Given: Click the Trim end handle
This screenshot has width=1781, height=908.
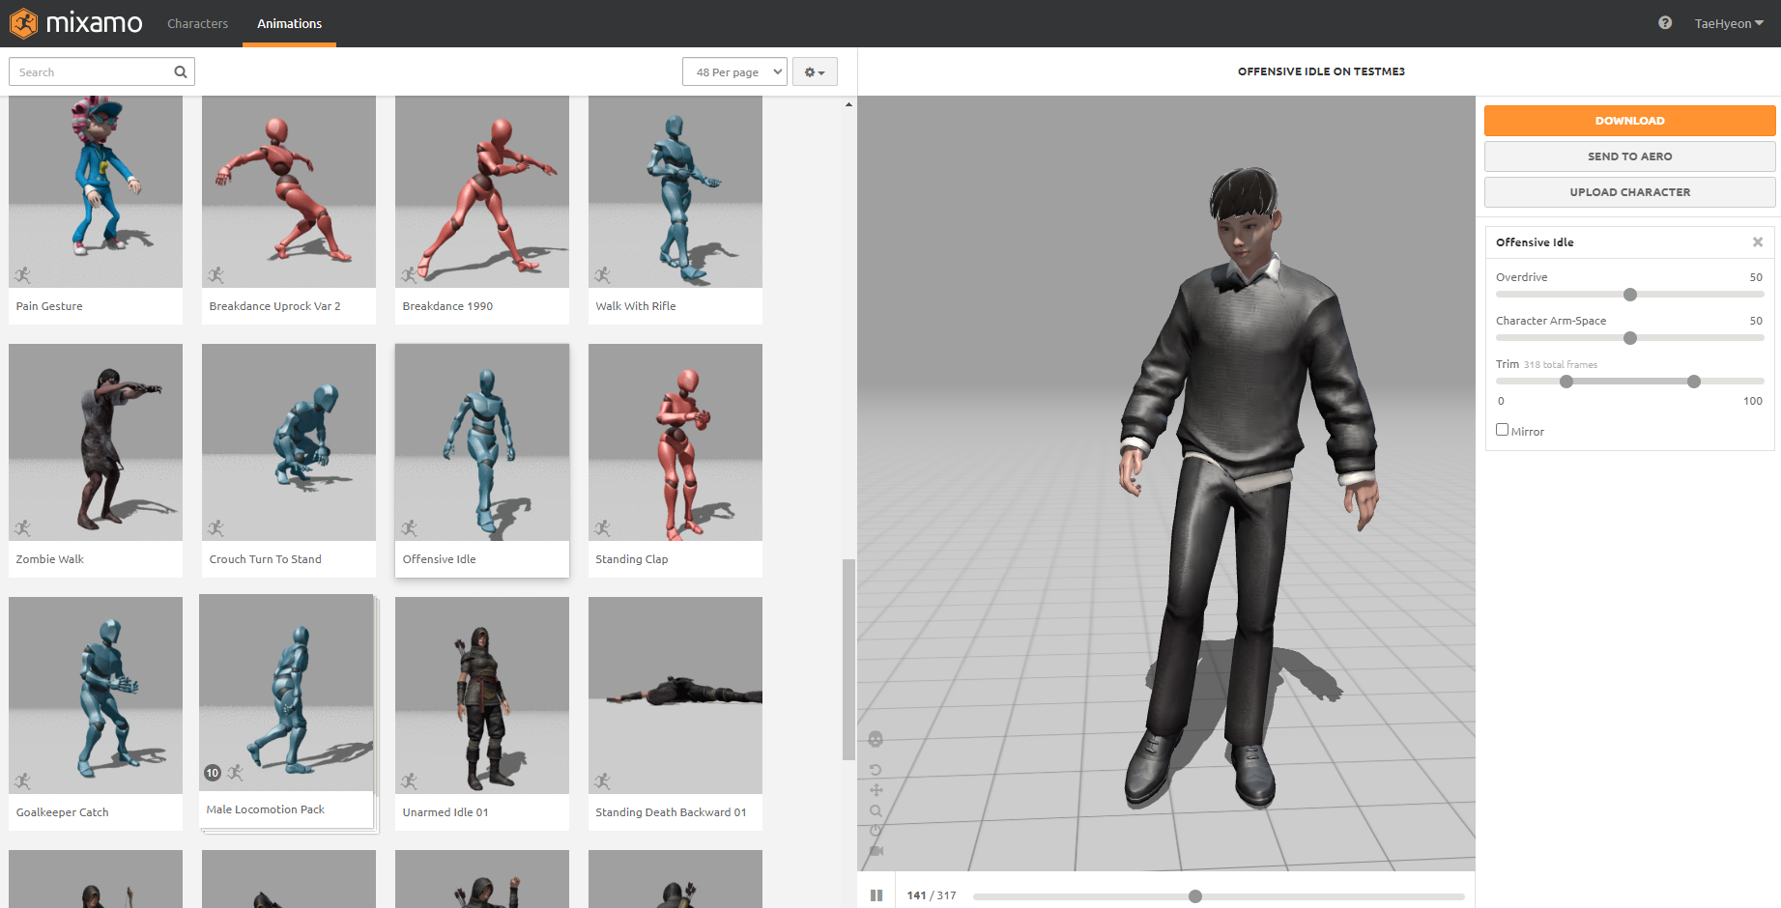Looking at the screenshot, I should click(x=1694, y=382).
